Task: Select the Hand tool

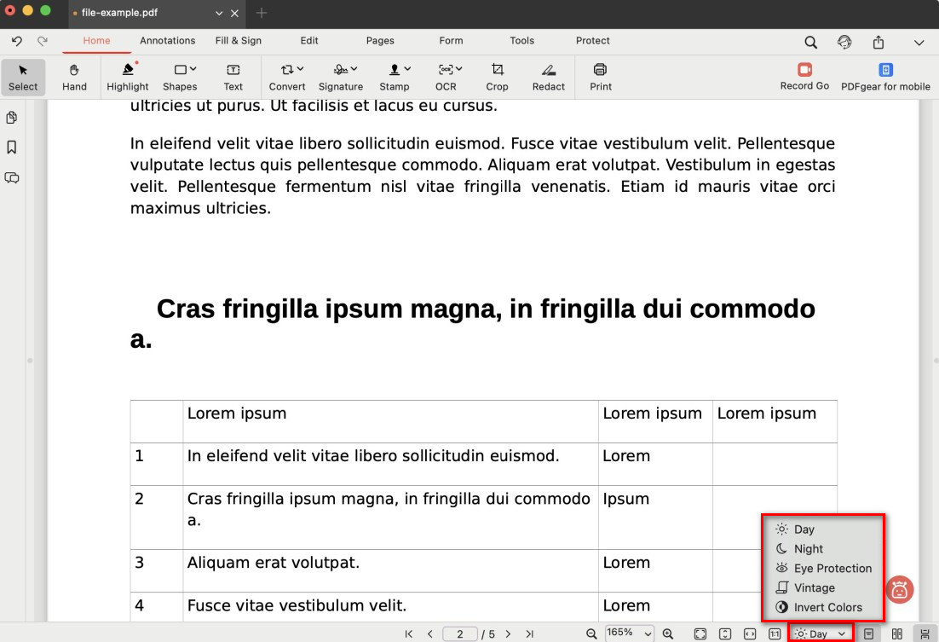Action: pyautogui.click(x=74, y=76)
